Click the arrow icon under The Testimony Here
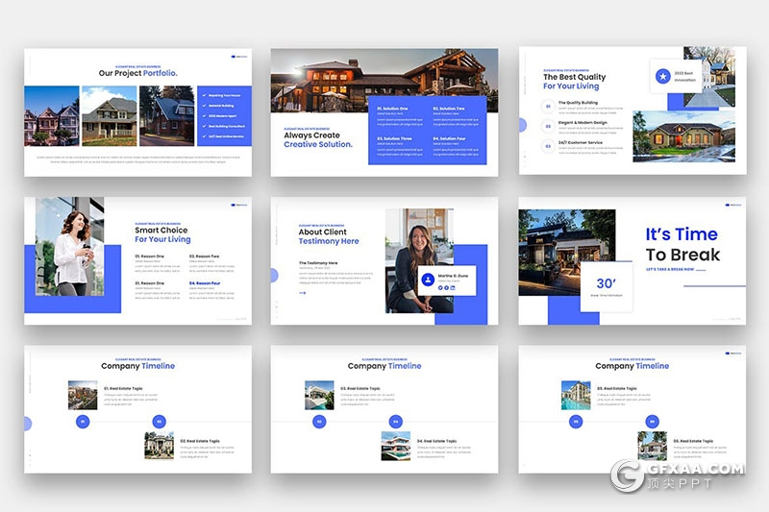The image size is (769, 512). tap(302, 293)
